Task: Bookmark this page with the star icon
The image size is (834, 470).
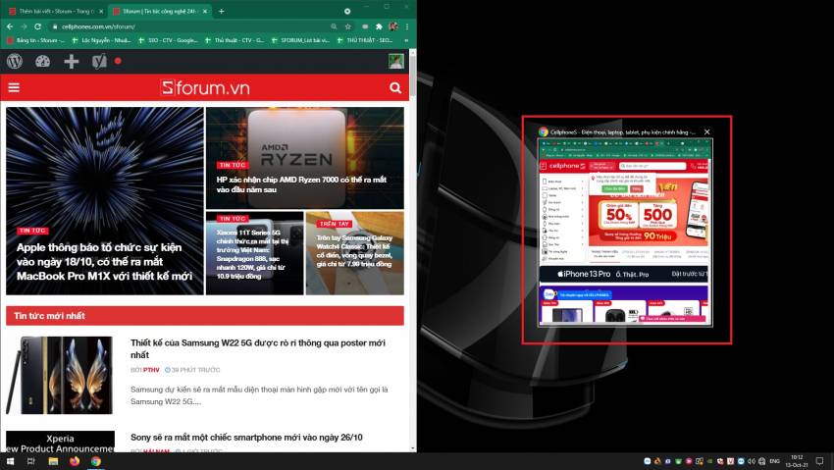Action: [348, 26]
